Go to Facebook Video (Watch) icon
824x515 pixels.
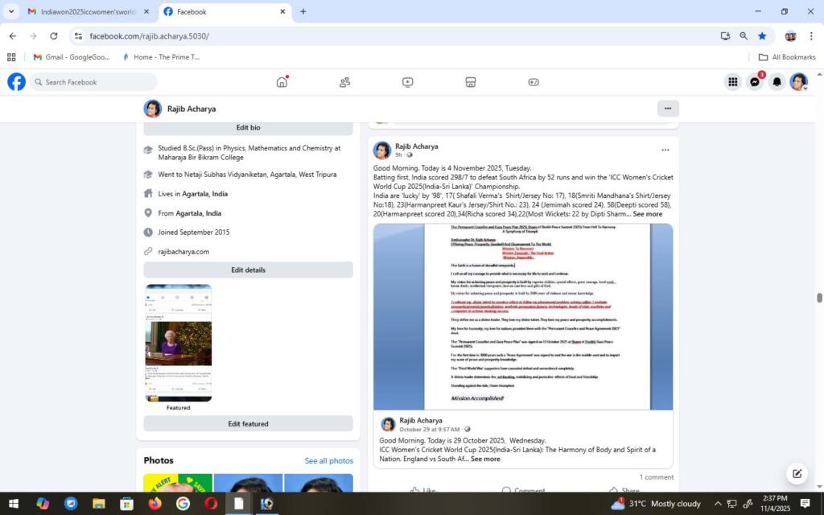pyautogui.click(x=408, y=82)
